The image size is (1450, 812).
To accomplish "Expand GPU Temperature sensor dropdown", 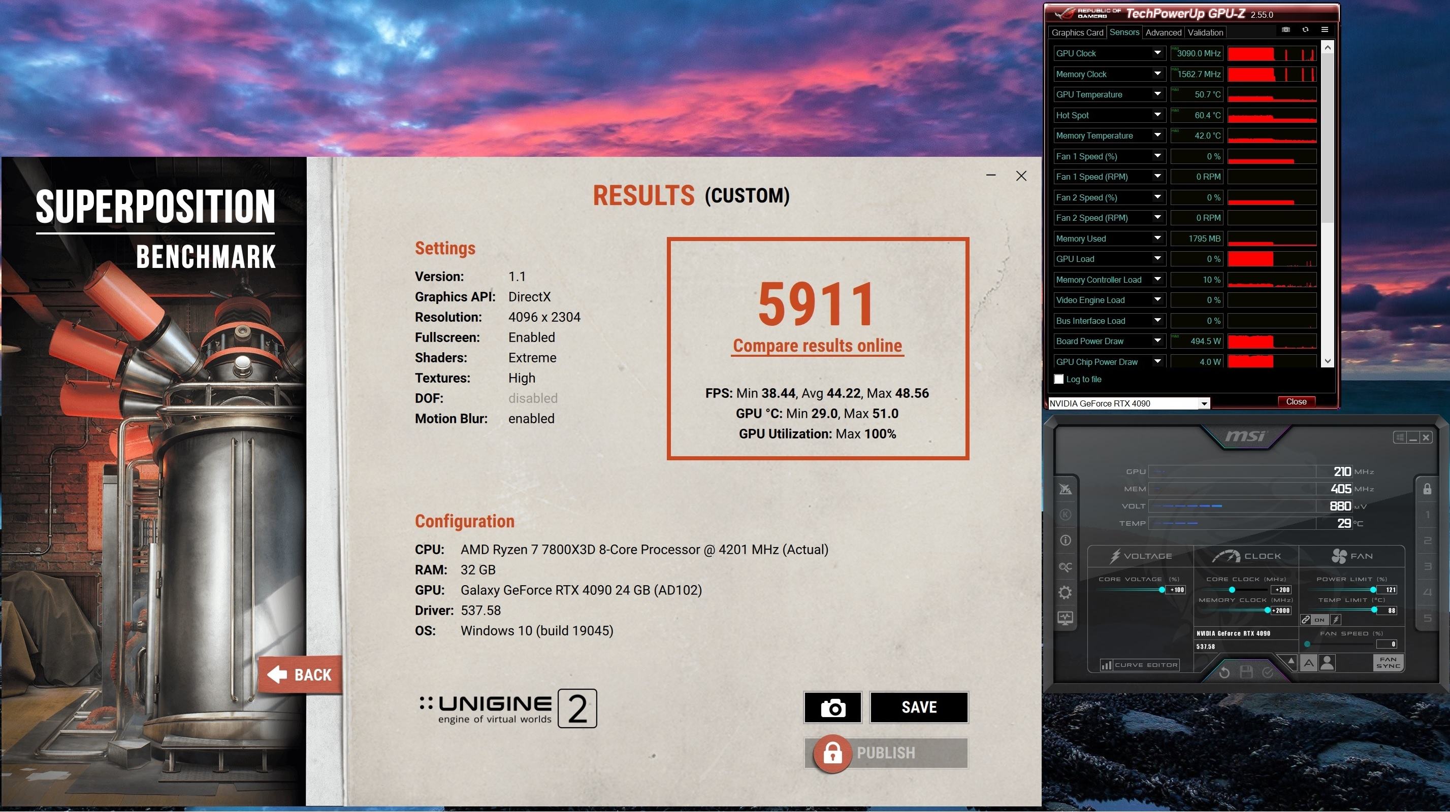I will coord(1157,94).
